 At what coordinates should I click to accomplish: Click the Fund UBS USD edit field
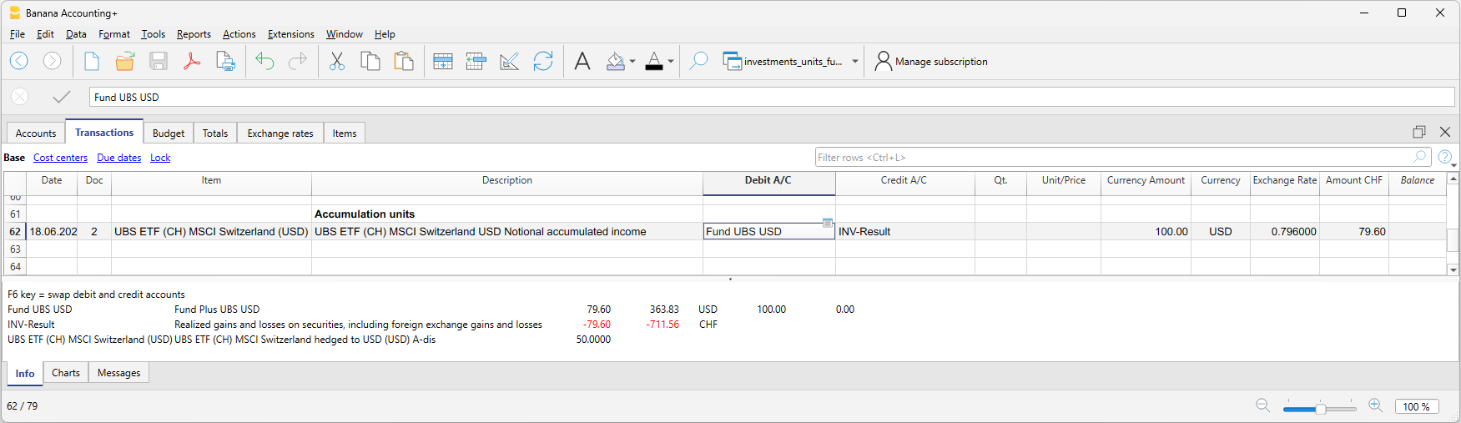tap(772, 97)
